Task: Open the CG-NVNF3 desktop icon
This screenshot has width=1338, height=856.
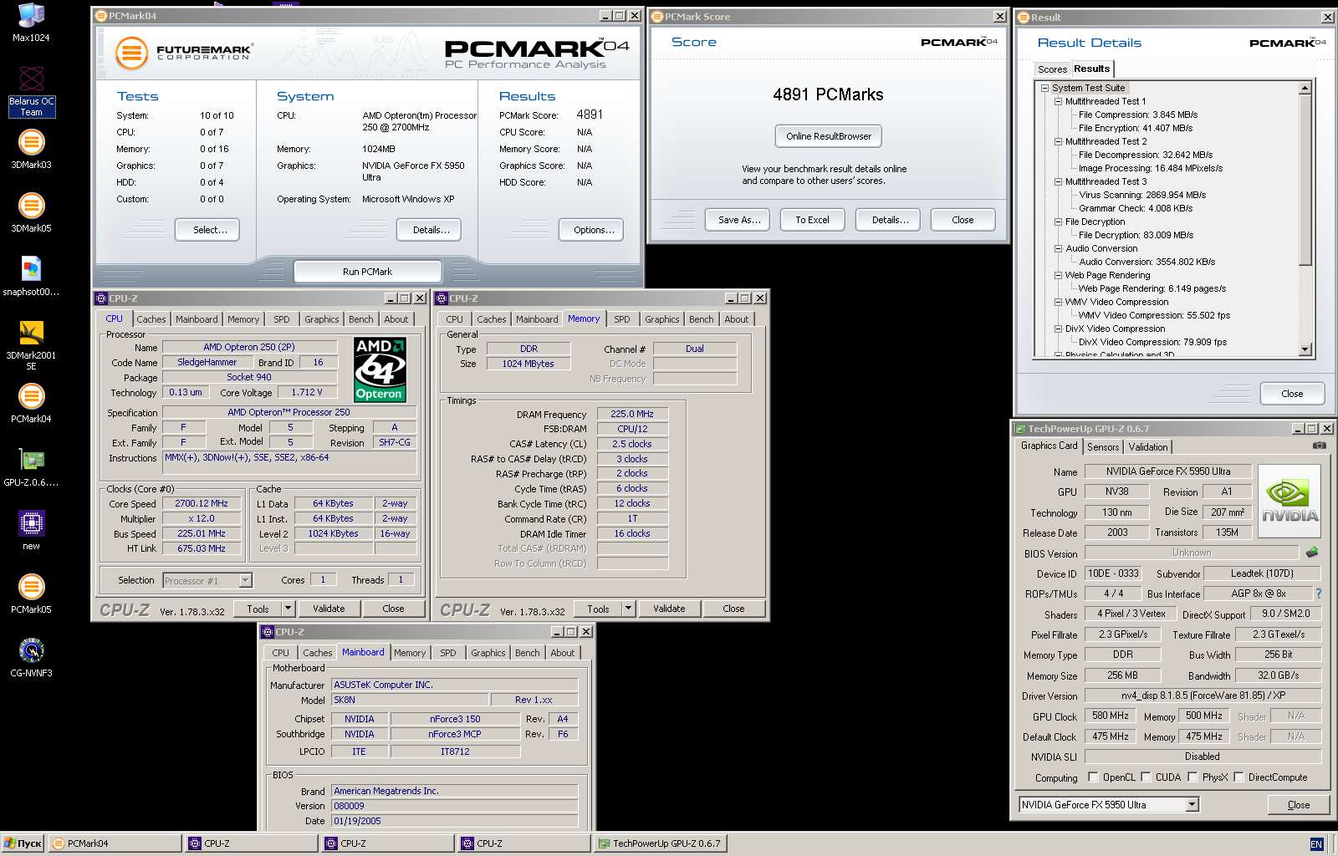Action: [31, 658]
